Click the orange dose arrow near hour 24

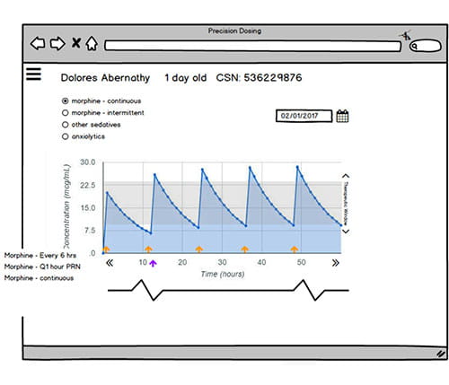coord(199,249)
